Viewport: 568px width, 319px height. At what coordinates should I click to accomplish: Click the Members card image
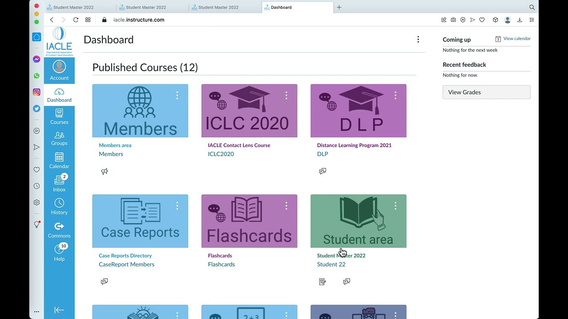(140, 111)
